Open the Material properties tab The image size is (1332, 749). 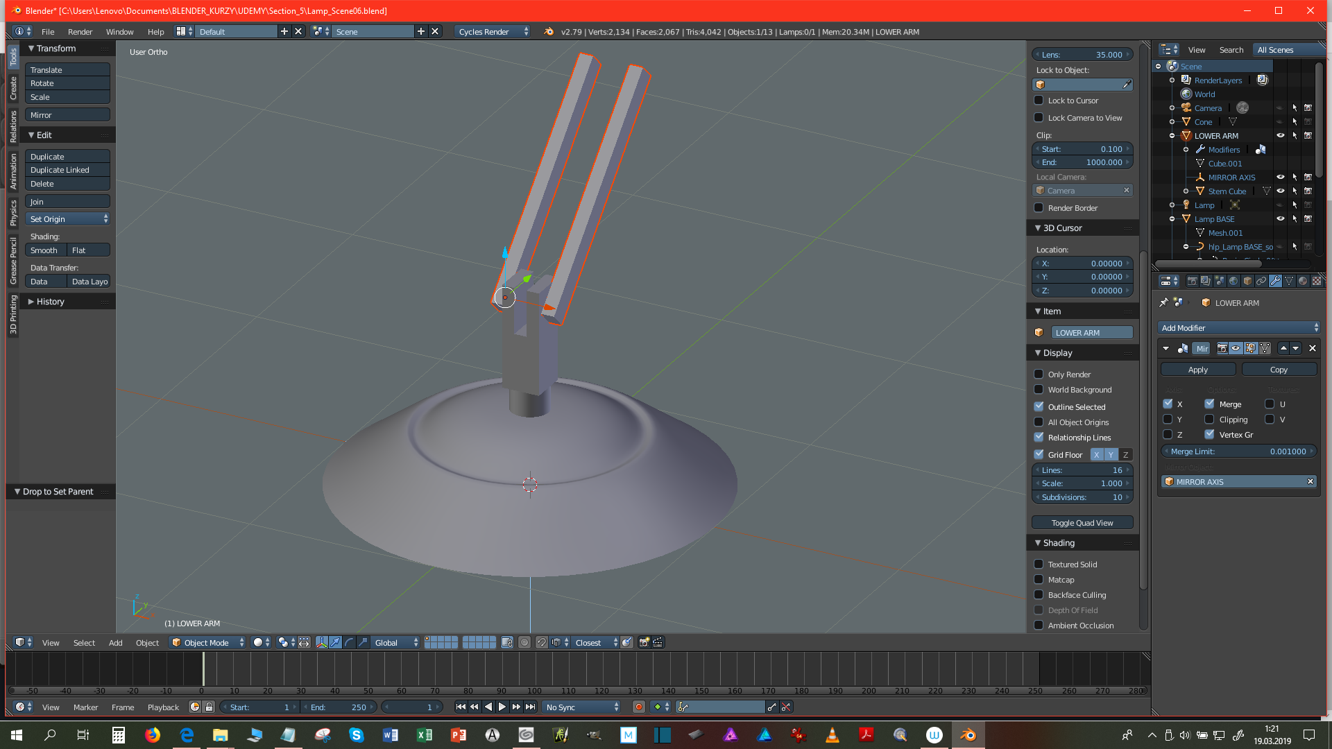click(1303, 281)
